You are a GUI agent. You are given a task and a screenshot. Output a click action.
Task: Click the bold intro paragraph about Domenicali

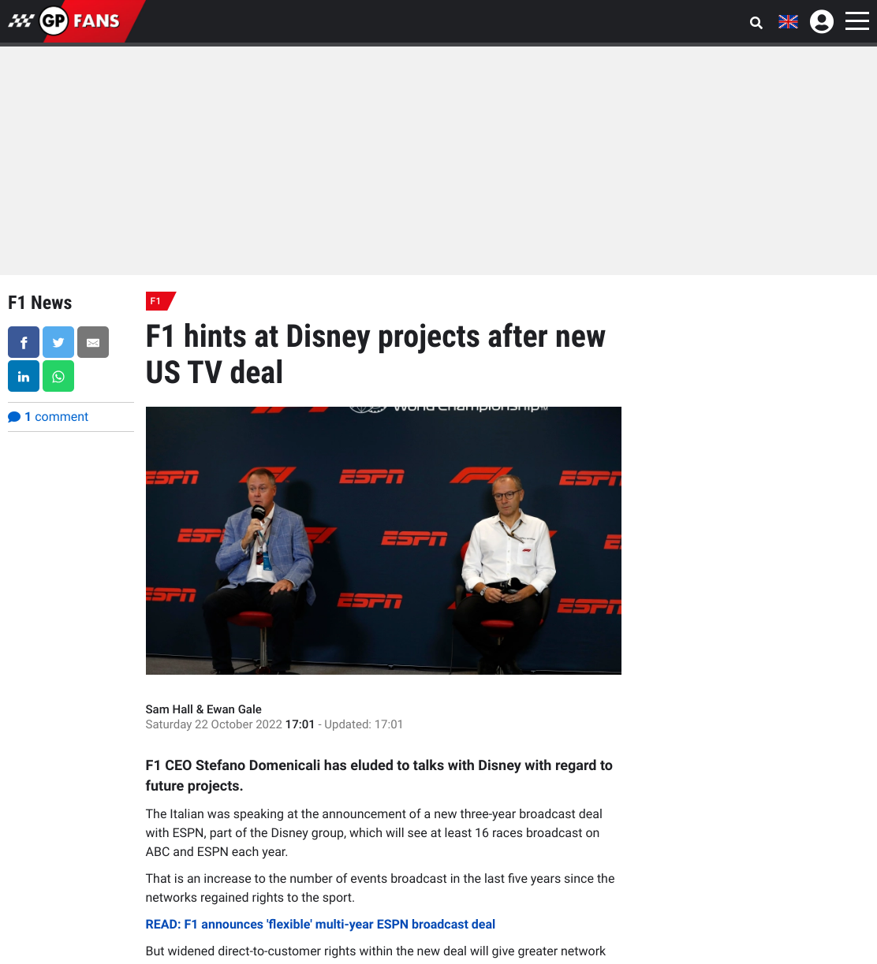pyautogui.click(x=379, y=776)
